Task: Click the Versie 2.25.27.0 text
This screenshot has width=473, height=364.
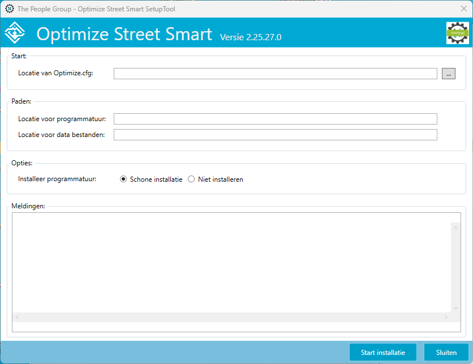Action: click(x=251, y=37)
